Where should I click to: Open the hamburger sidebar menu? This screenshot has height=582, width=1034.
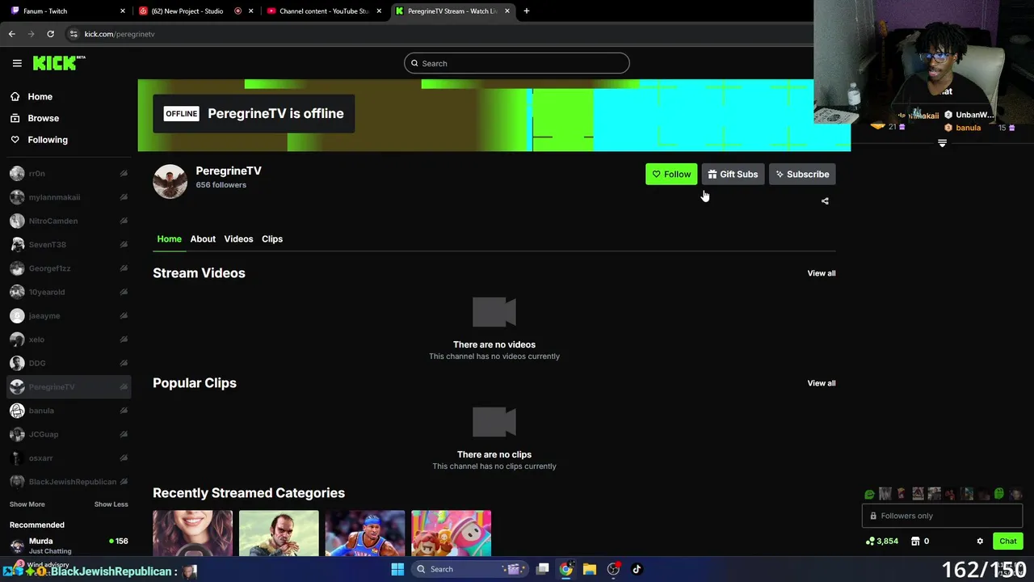pyautogui.click(x=17, y=63)
